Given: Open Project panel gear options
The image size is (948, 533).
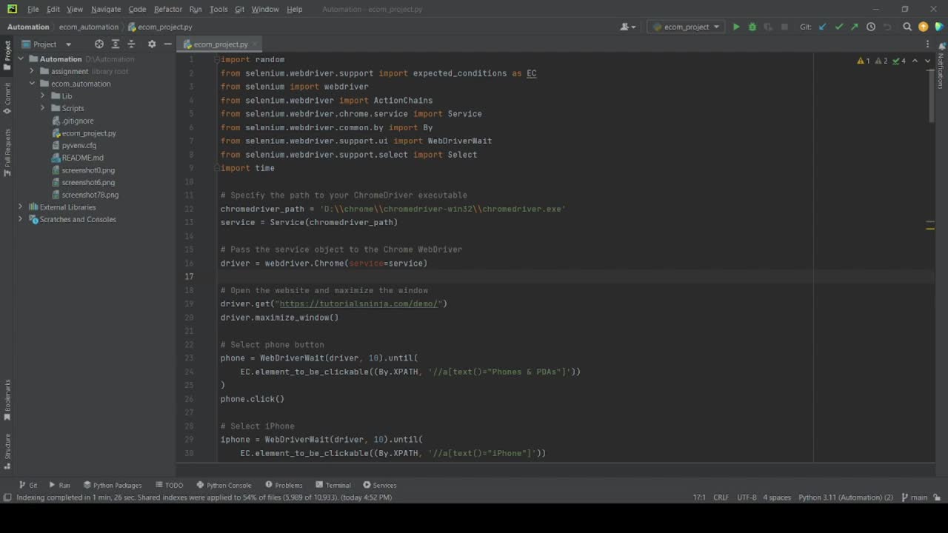Looking at the screenshot, I should (152, 44).
